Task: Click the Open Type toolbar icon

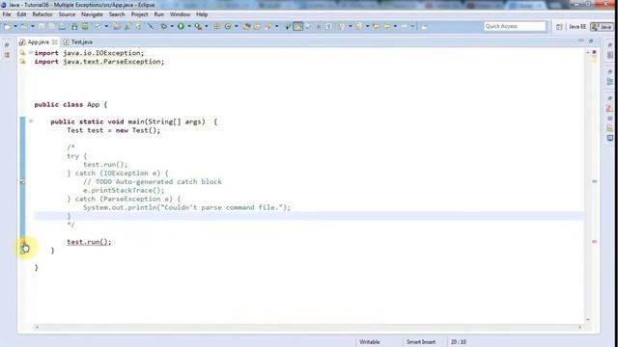Action: [x=247, y=26]
